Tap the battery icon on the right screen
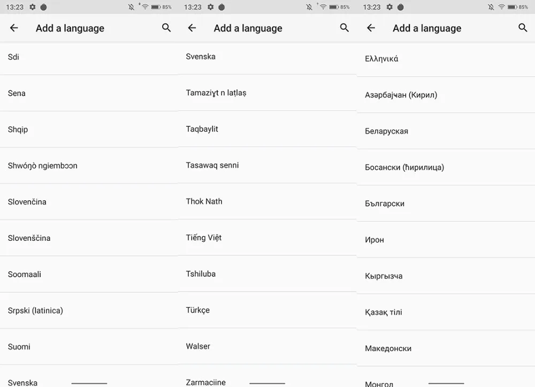This screenshot has height=387, width=535. [x=513, y=7]
